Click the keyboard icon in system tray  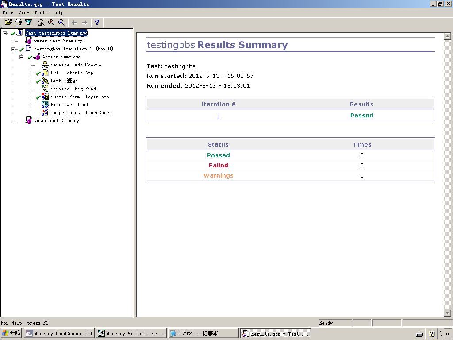[419, 334]
